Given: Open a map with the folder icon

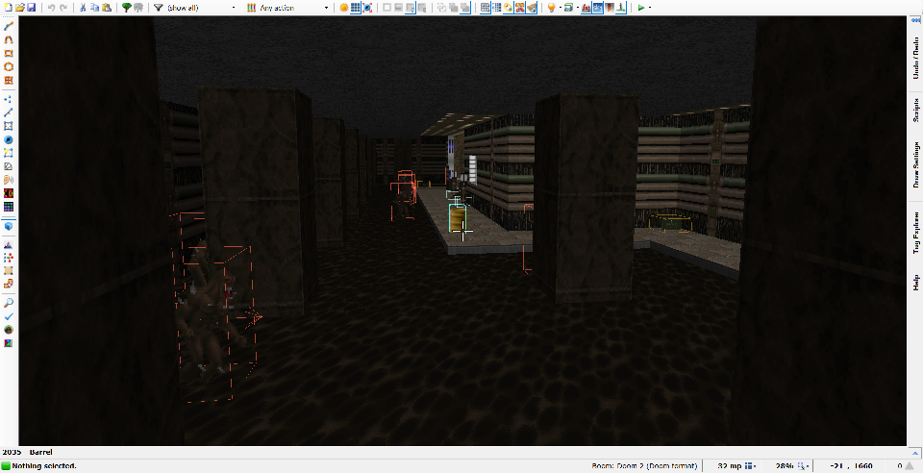Looking at the screenshot, I should point(19,8).
